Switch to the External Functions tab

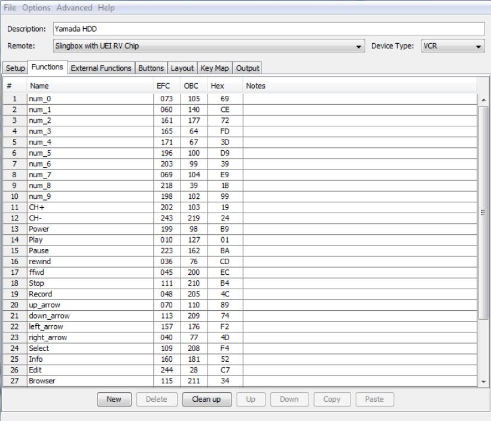101,68
